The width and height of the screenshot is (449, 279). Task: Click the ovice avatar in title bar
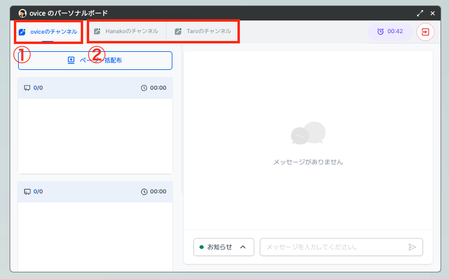[22, 13]
